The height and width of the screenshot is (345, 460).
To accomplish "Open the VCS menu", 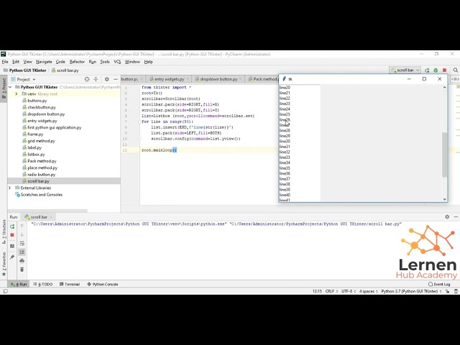I will [117, 62].
